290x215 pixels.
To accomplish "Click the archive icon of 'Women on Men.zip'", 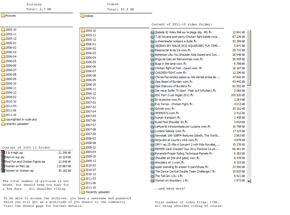I will click(x=3, y=166).
